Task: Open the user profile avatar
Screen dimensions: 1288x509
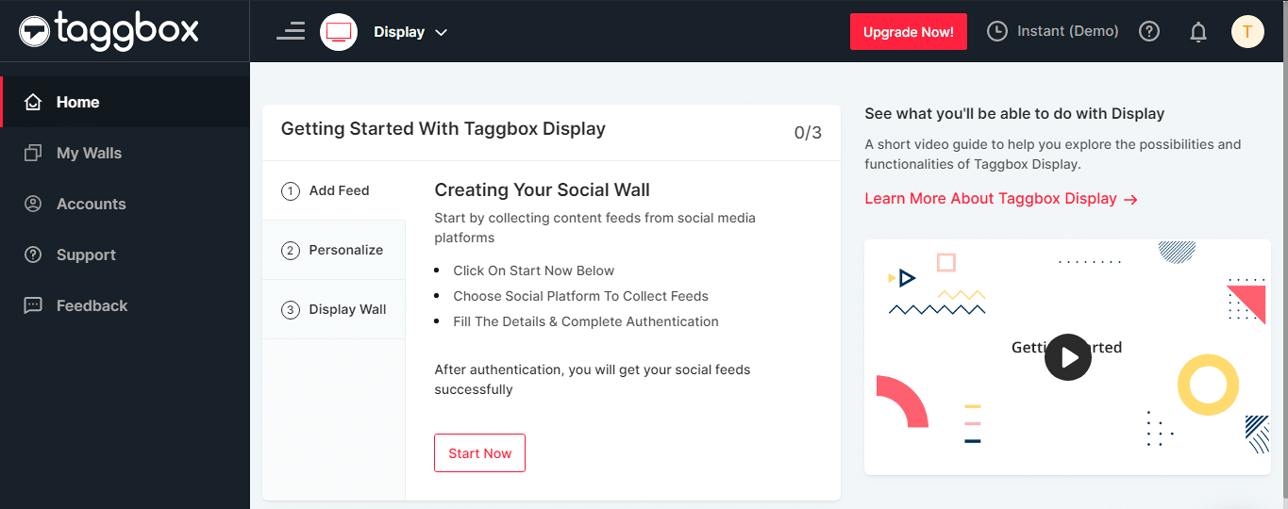Action: click(x=1247, y=31)
